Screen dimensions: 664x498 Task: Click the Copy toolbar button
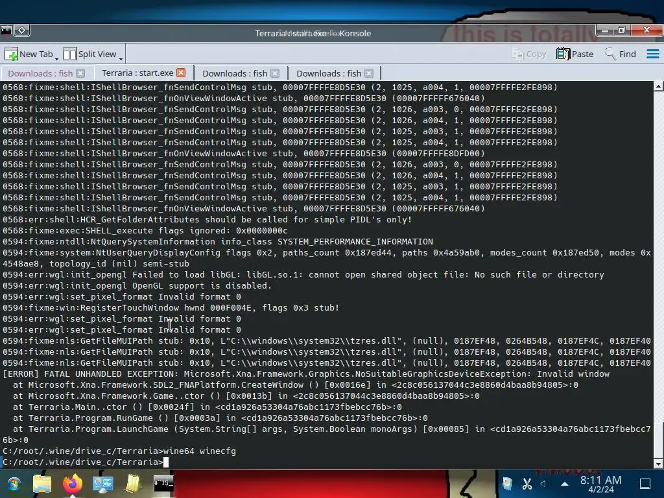[x=529, y=54]
